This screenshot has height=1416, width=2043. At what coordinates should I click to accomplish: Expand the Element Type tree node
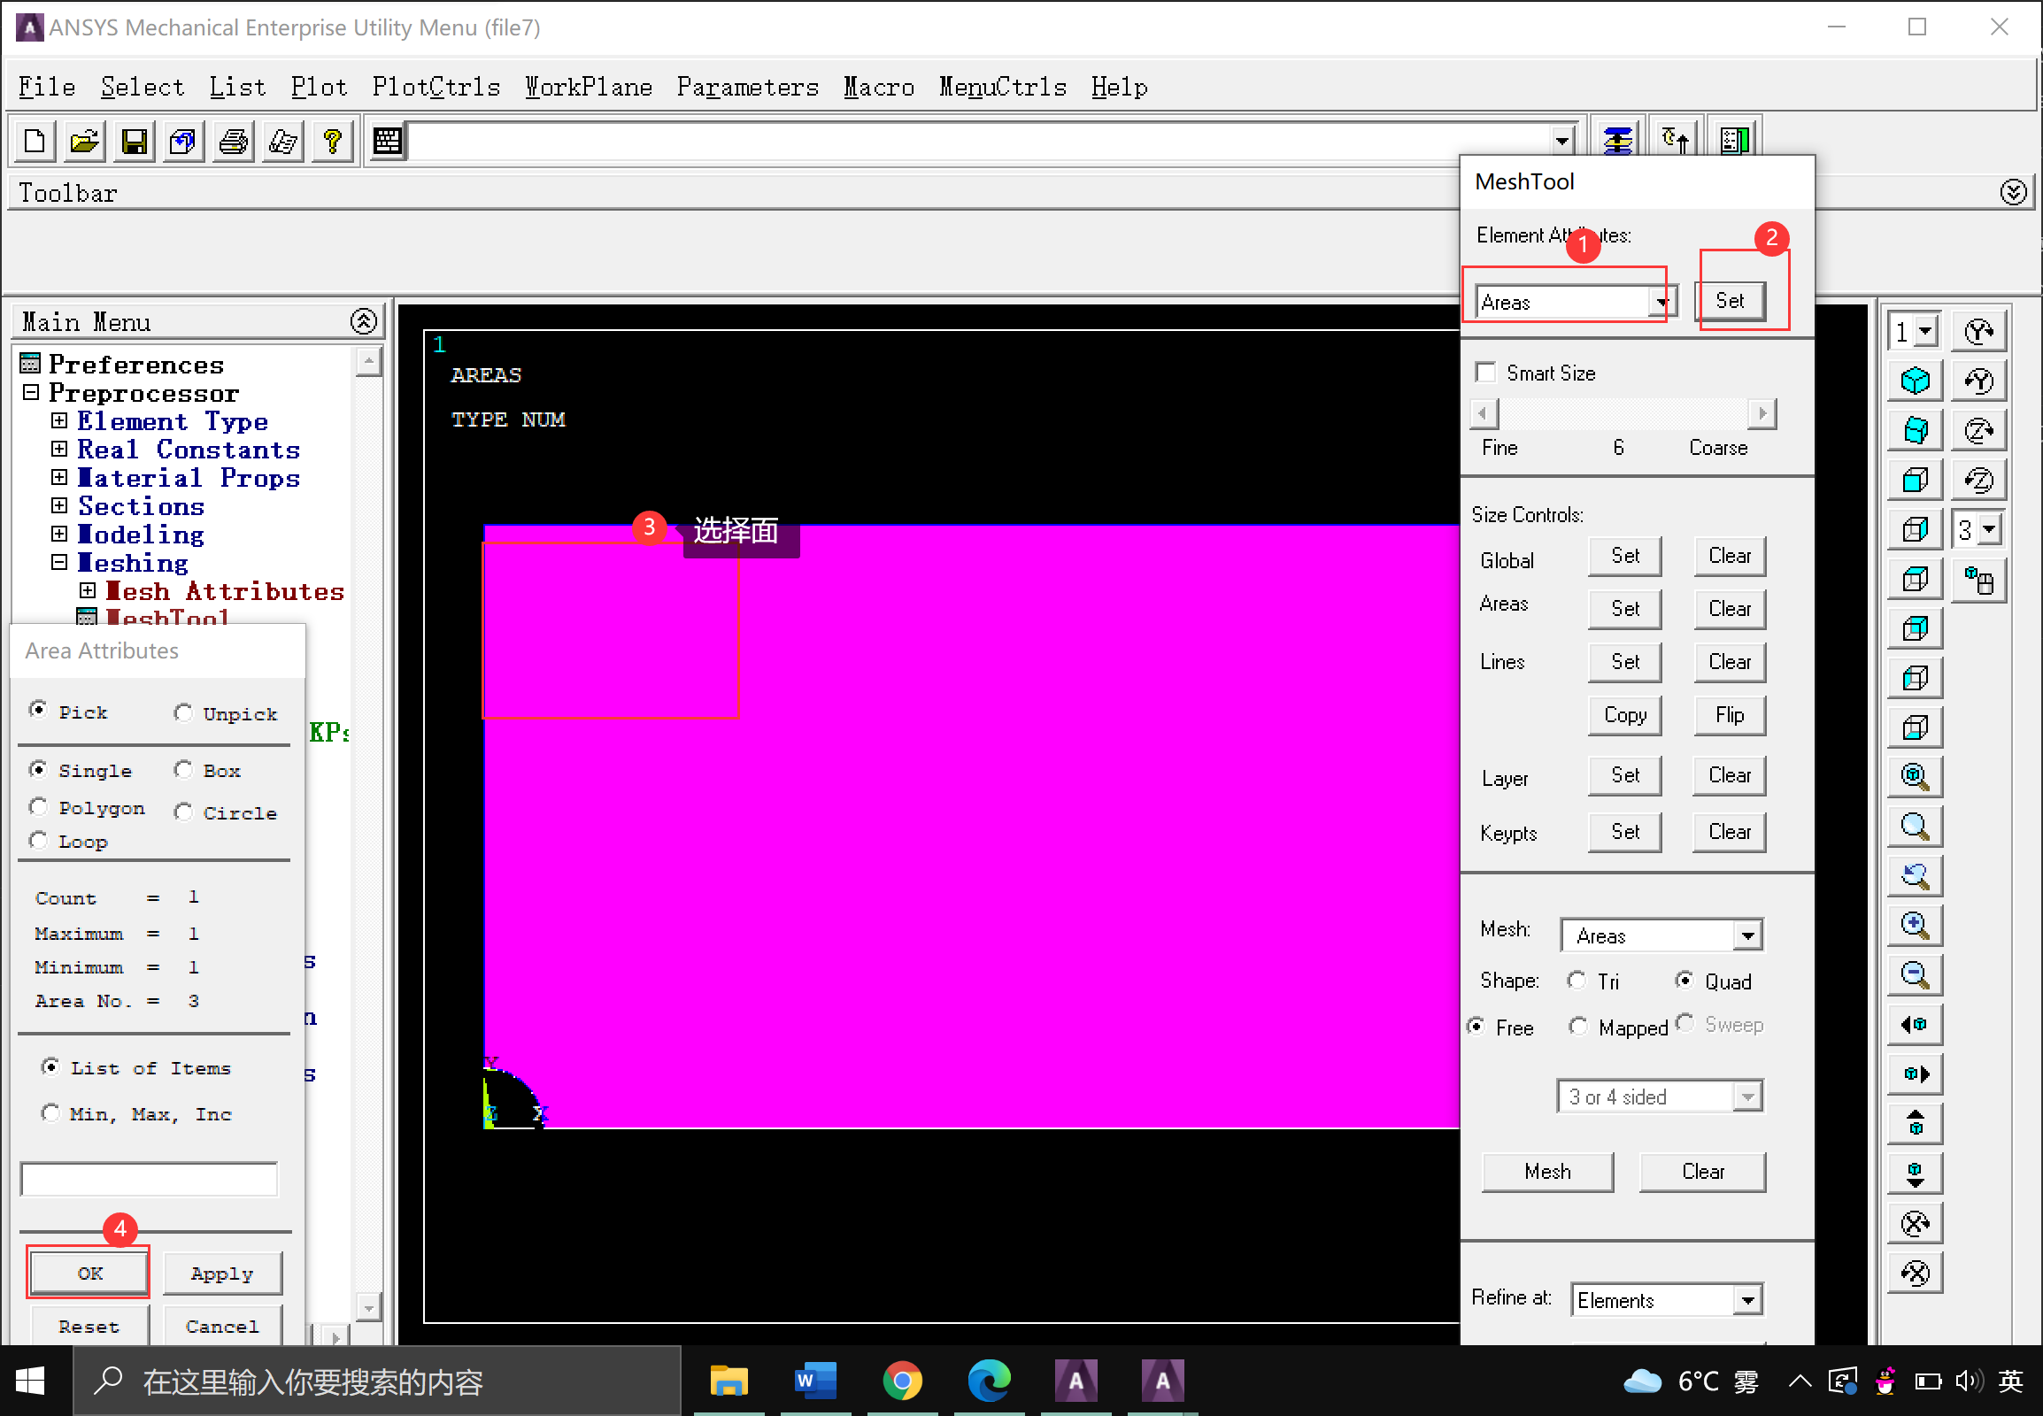59,420
